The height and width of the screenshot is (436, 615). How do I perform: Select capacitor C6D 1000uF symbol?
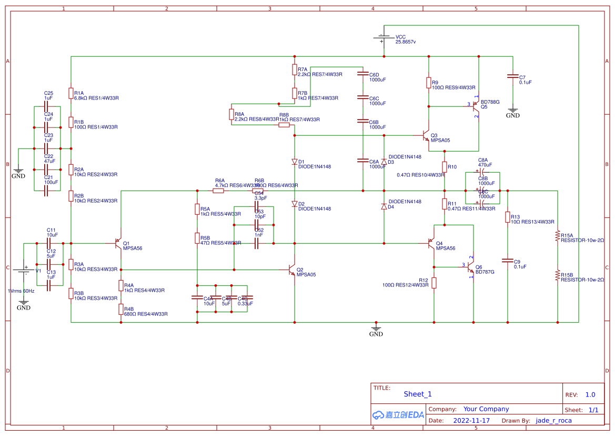tap(362, 74)
